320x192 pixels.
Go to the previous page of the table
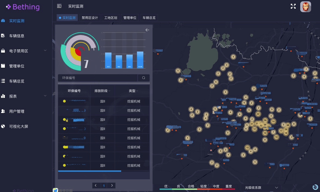click(96, 185)
